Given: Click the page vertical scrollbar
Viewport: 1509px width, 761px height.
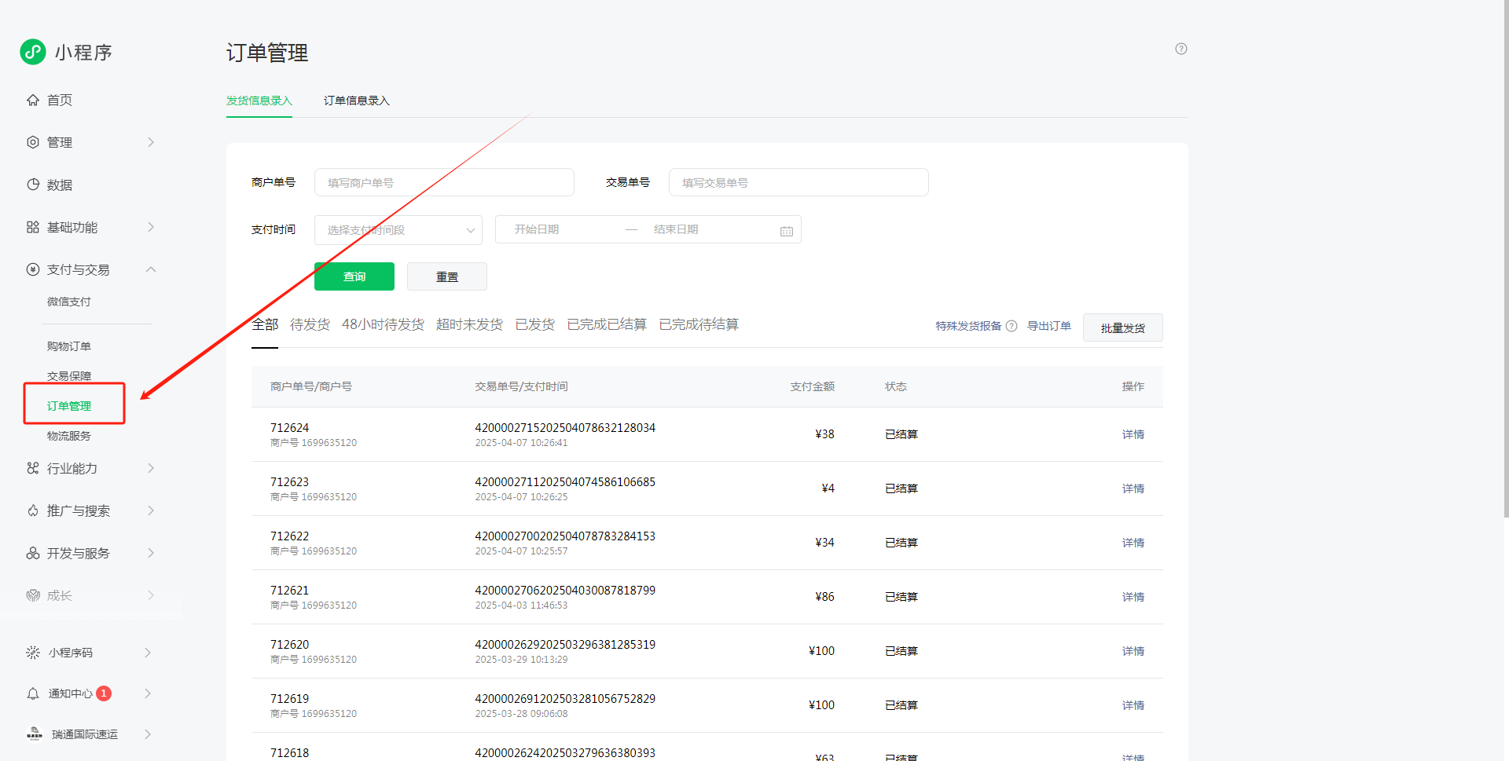Looking at the screenshot, I should pyautogui.click(x=1505, y=259).
